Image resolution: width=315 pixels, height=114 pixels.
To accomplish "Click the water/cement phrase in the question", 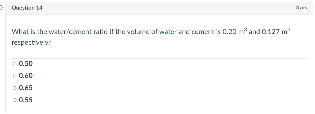I will coord(68,32).
